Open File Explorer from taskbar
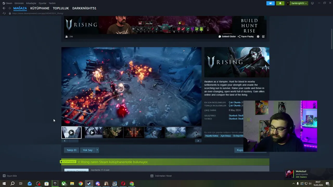Viewport: 333px width, 187px height. coord(72,184)
